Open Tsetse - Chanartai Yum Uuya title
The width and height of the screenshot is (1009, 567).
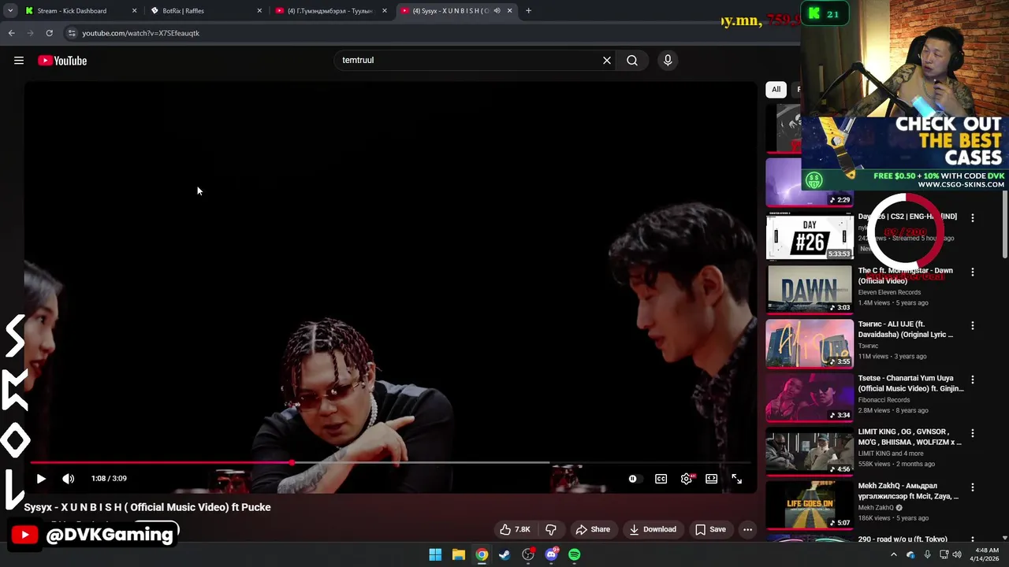click(x=910, y=384)
